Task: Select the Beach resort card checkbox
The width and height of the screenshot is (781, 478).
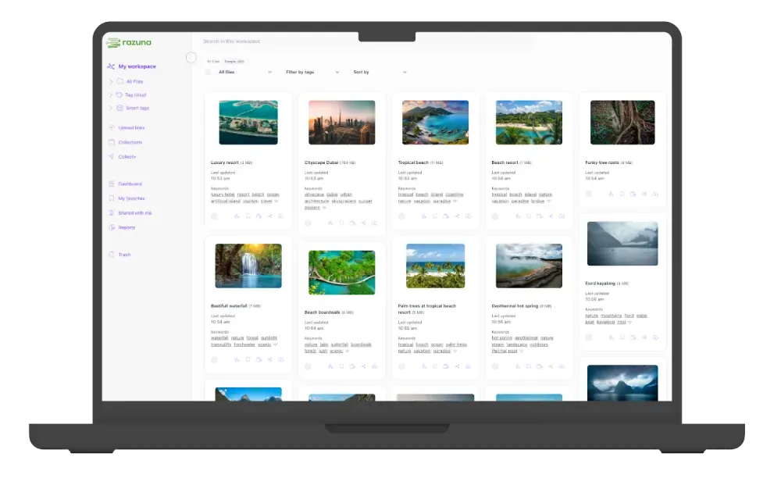Action: (495, 216)
